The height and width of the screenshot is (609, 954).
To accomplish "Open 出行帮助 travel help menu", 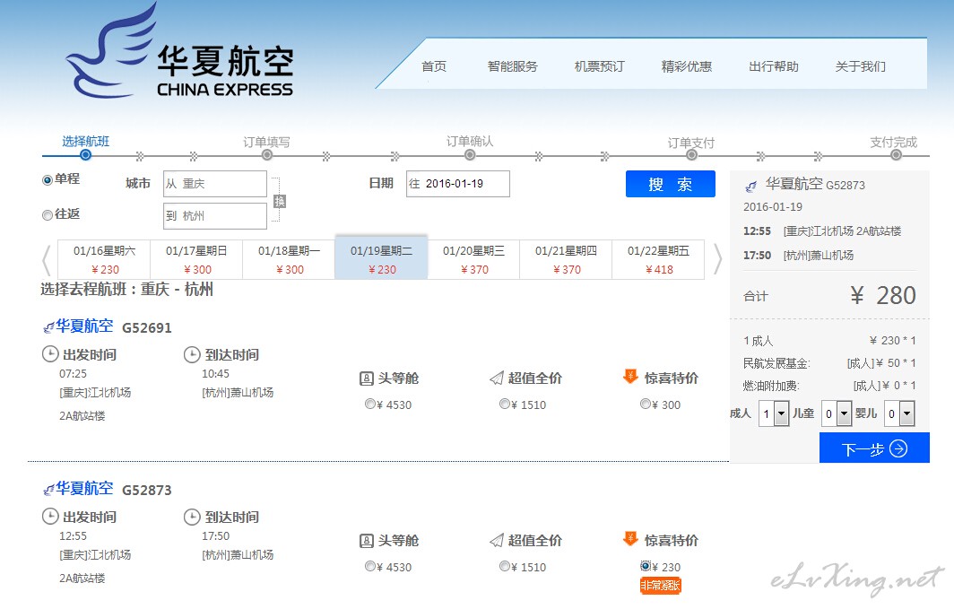I will [x=773, y=66].
